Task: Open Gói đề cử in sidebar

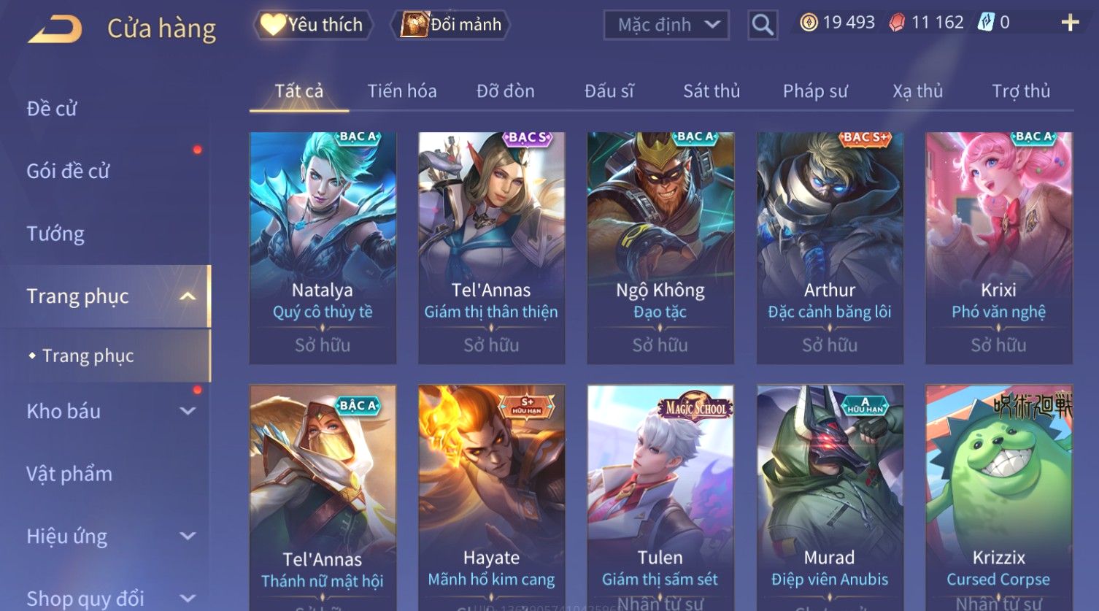Action: [x=68, y=171]
